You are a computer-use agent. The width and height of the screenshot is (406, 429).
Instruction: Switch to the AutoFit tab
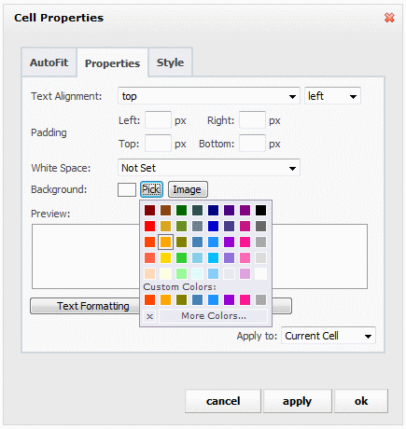click(49, 62)
